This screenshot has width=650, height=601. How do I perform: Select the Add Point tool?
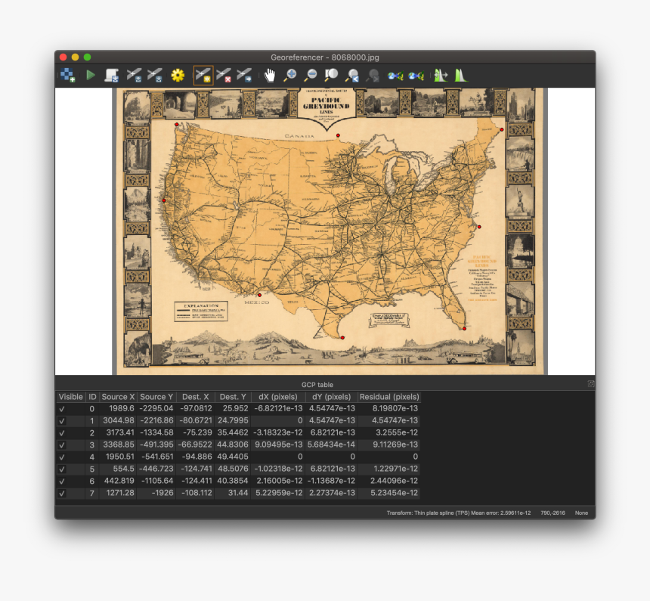202,74
